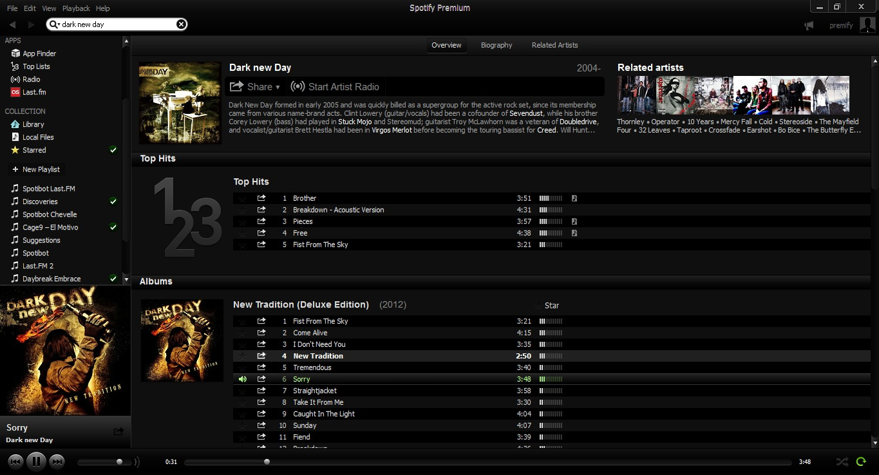Click the now playing album artwork

point(65,350)
